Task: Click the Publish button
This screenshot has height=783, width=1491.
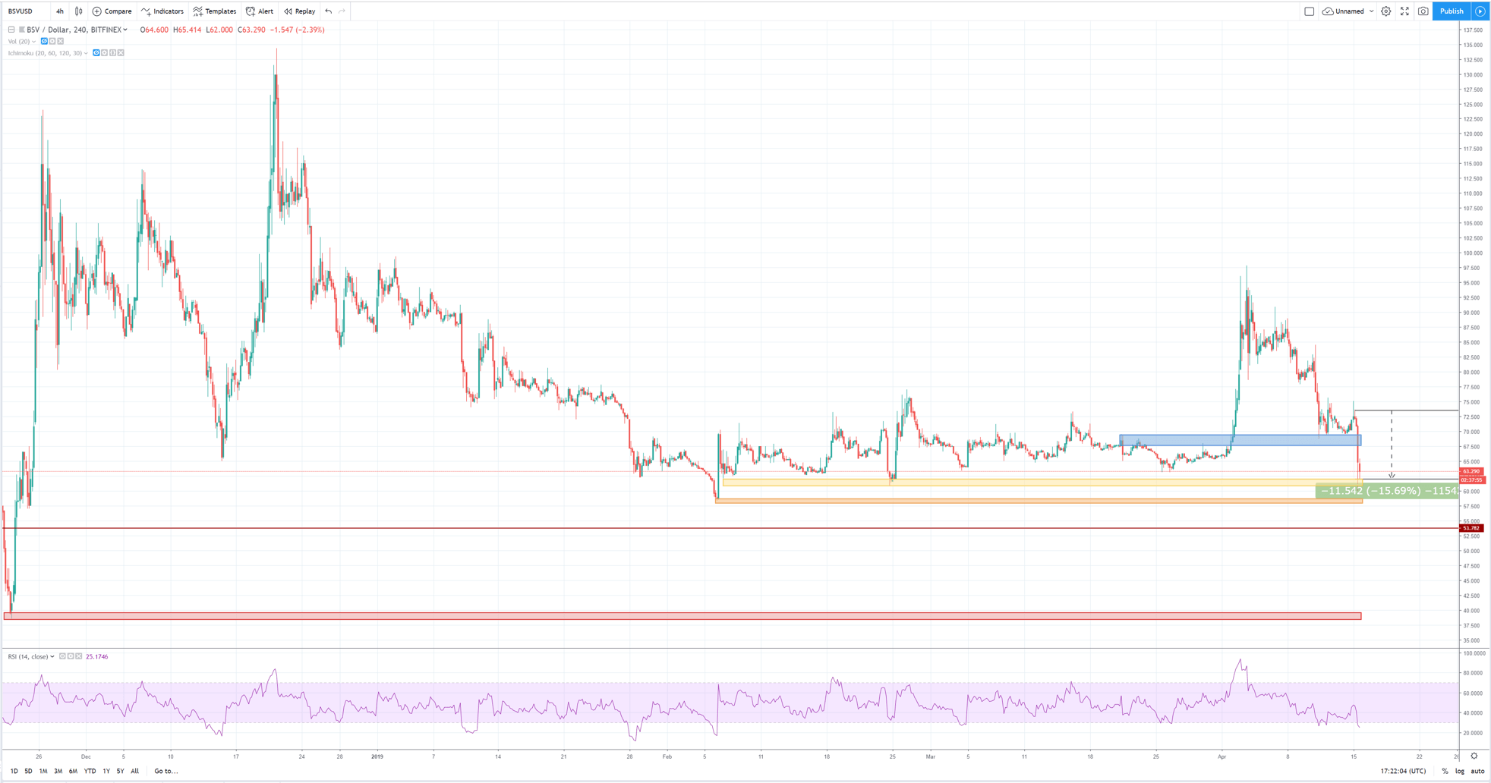Action: click(x=1452, y=11)
